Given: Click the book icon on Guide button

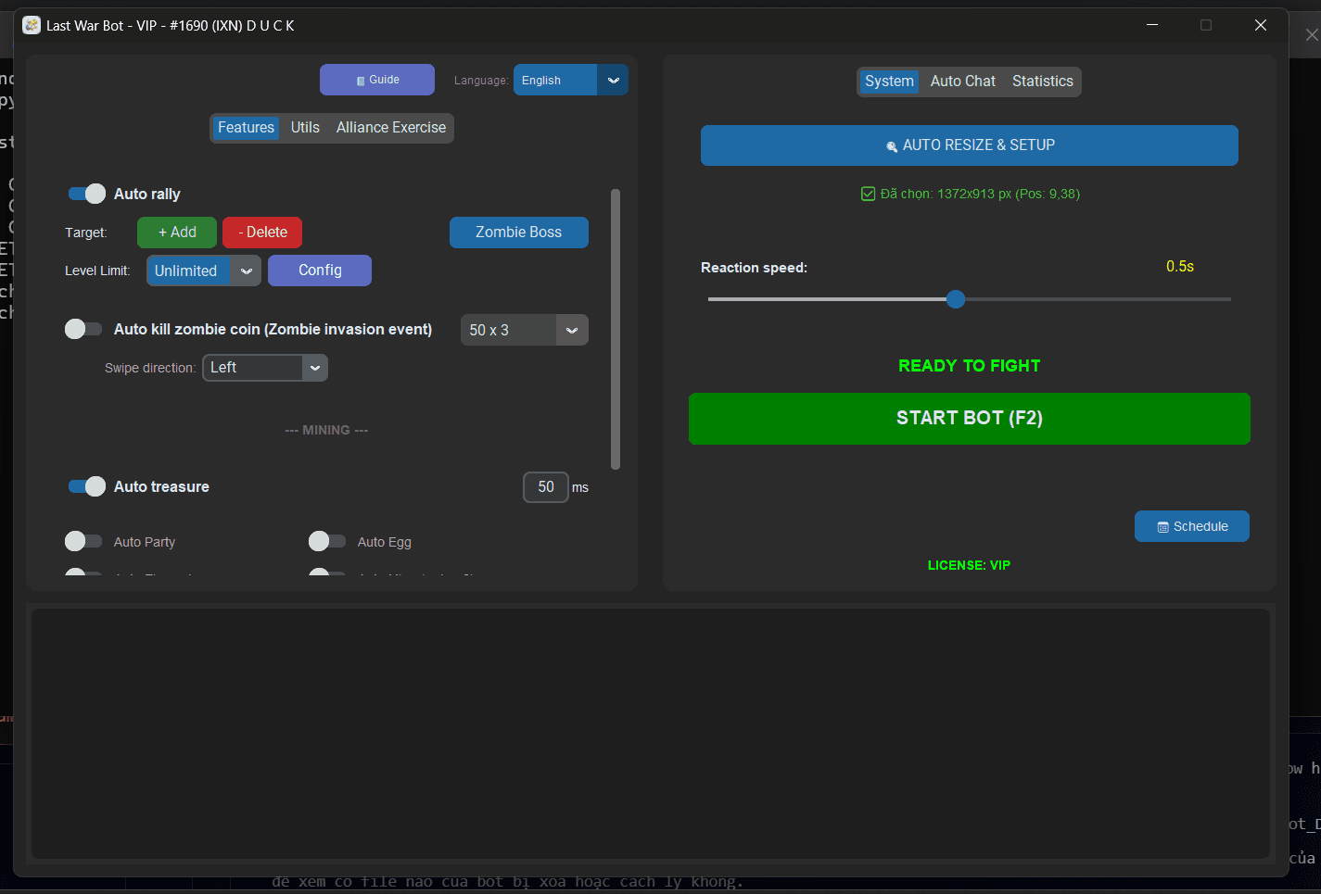Looking at the screenshot, I should (361, 81).
